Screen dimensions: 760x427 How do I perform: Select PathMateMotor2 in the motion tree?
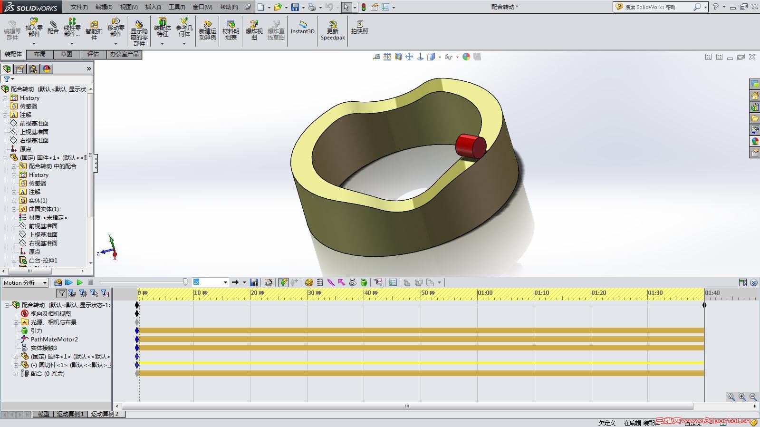(54, 340)
